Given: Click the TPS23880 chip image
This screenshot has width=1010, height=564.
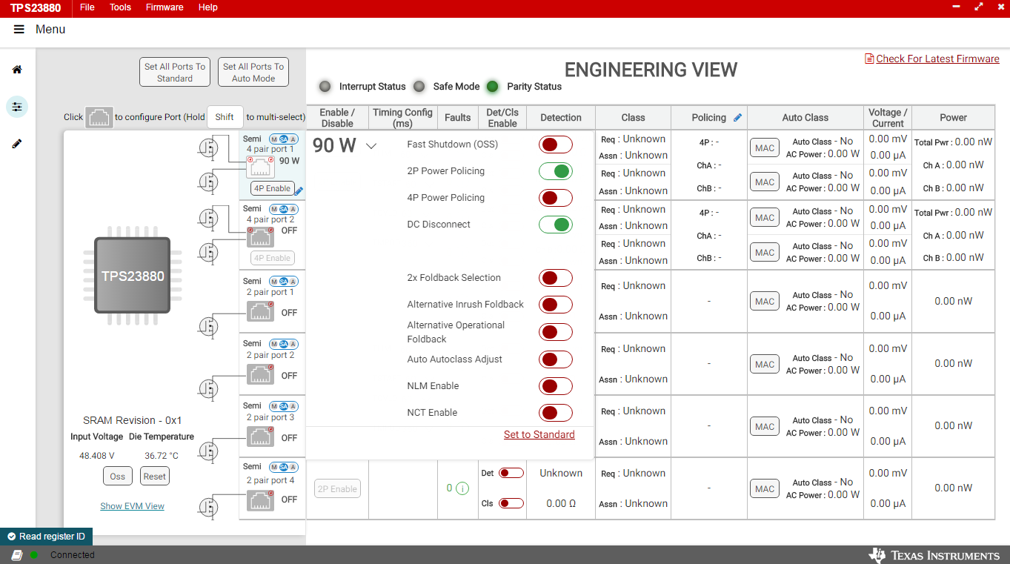Looking at the screenshot, I should click(133, 276).
